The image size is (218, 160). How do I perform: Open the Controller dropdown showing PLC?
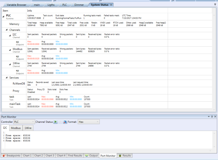coord(24,122)
